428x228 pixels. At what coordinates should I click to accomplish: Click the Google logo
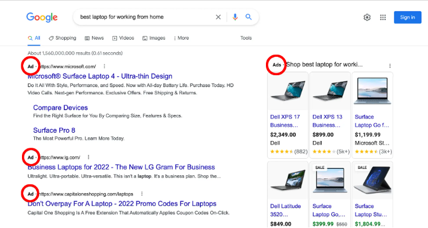[x=42, y=17]
